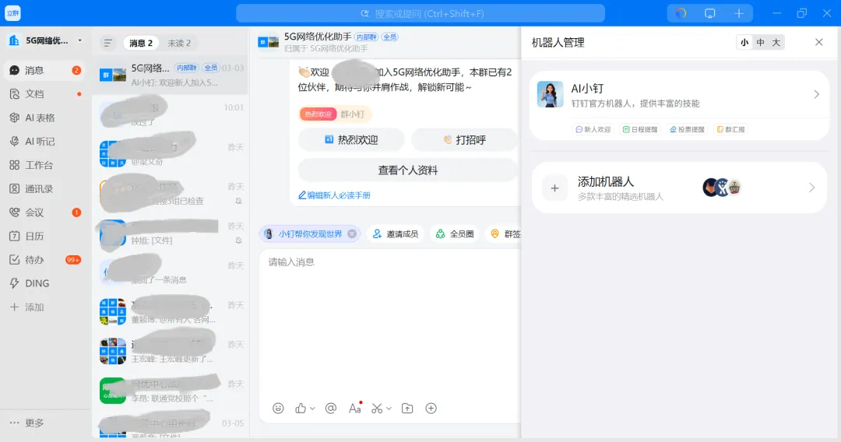Click the scissors screenshot icon
The height and width of the screenshot is (442, 841).
(377, 409)
